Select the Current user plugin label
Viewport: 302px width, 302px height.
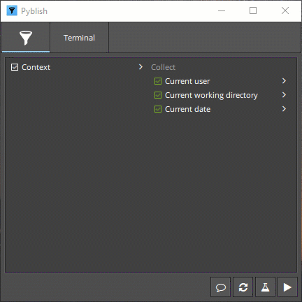pos(187,81)
